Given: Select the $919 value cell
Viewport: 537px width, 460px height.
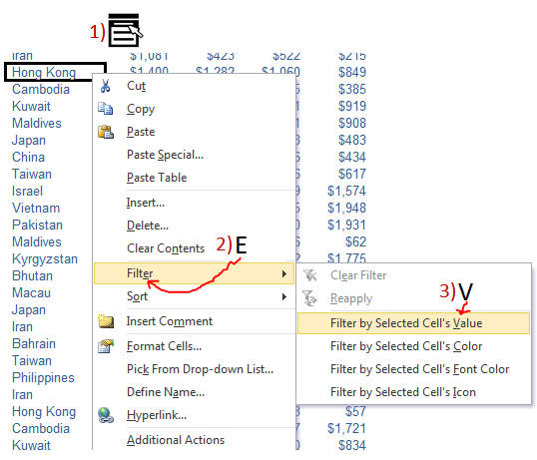Looking at the screenshot, I should (352, 106).
